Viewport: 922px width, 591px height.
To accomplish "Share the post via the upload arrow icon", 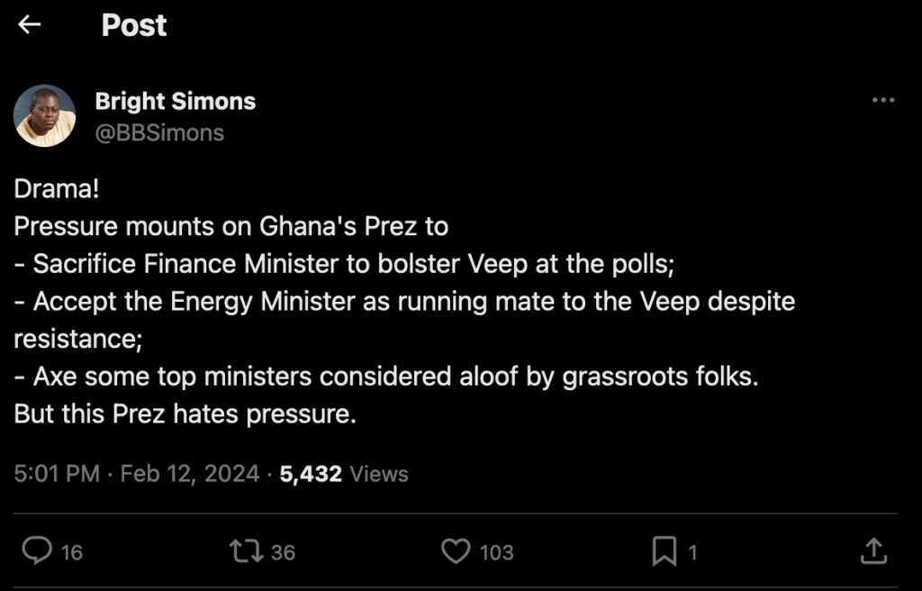I will pyautogui.click(x=872, y=550).
